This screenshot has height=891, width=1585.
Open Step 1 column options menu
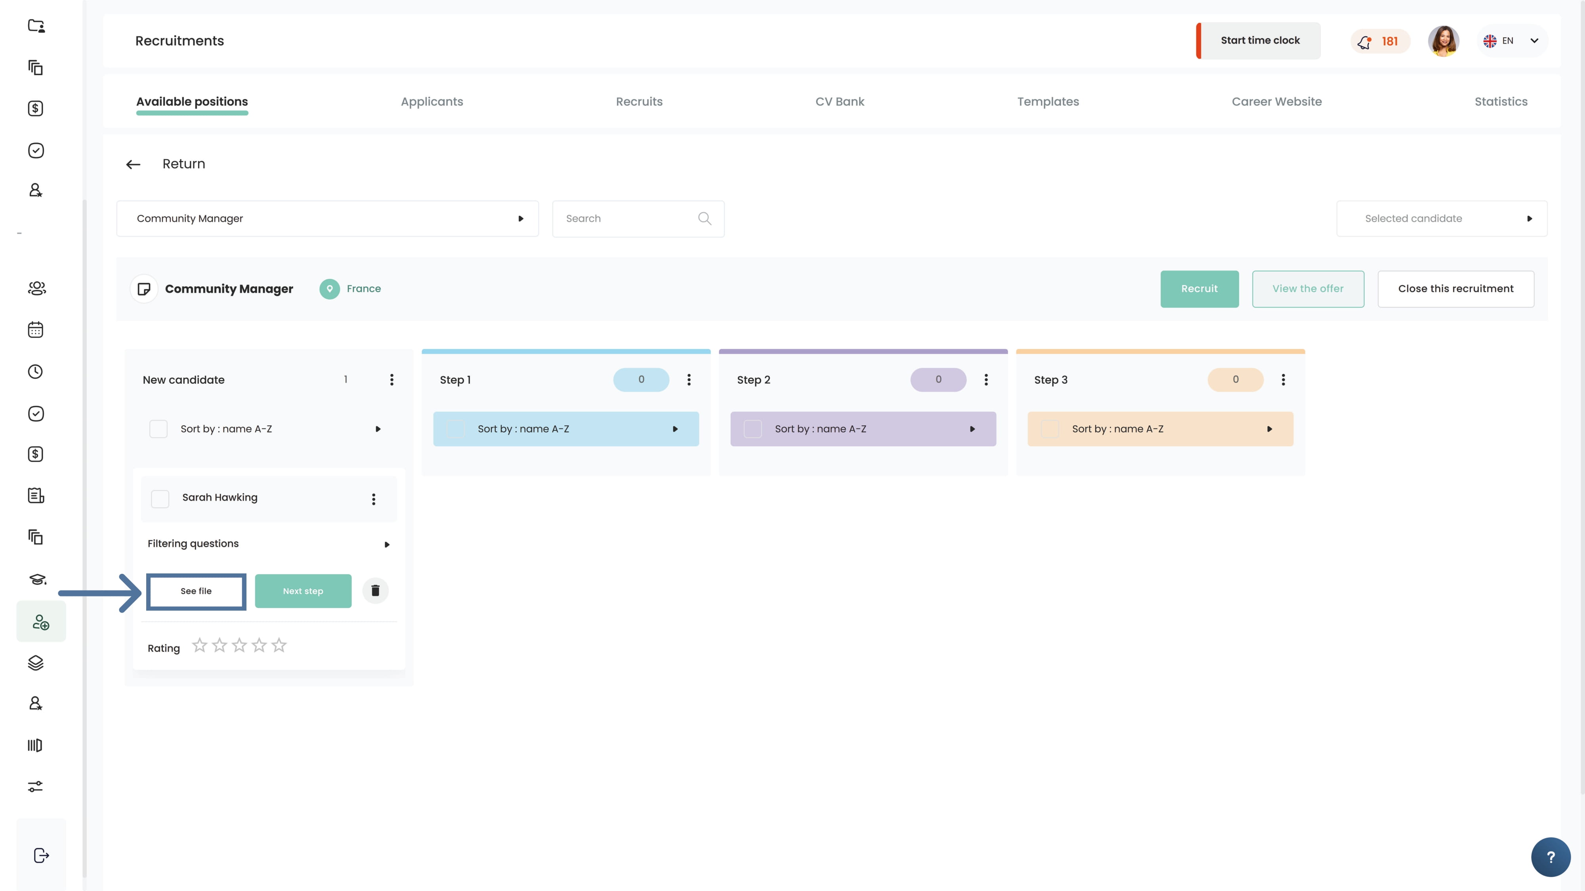[x=689, y=379]
